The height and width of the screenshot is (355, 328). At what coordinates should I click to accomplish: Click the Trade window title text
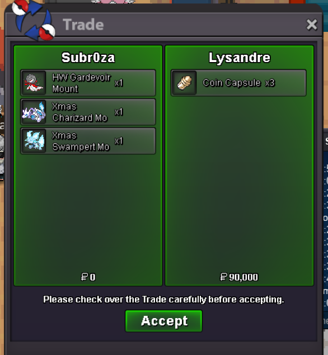[x=83, y=25]
